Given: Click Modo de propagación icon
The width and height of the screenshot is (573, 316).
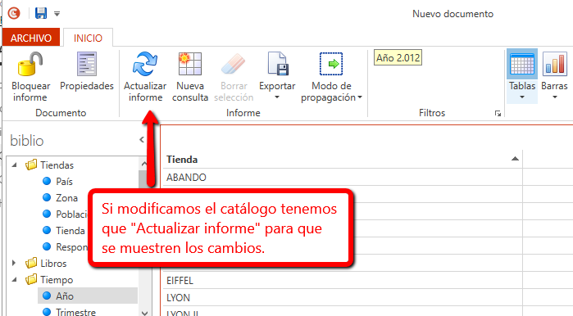Looking at the screenshot, I should click(x=331, y=64).
